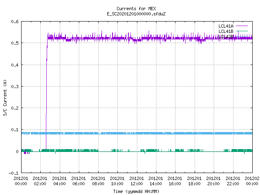The height and width of the screenshot is (195, 260).
Task: Click the chart title 'Currents for MEX'
Action: pos(136,9)
